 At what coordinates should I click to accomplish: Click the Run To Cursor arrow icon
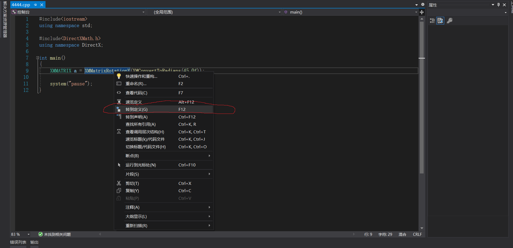pos(119,165)
